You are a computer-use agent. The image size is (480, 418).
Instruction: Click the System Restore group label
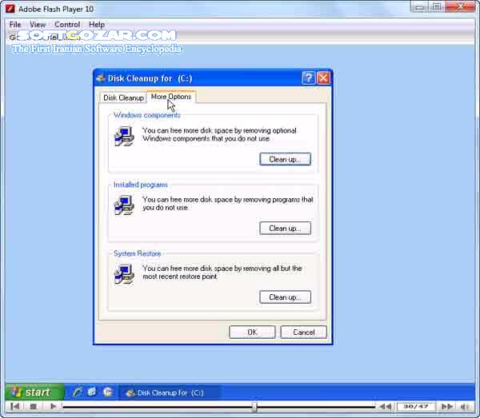click(137, 253)
